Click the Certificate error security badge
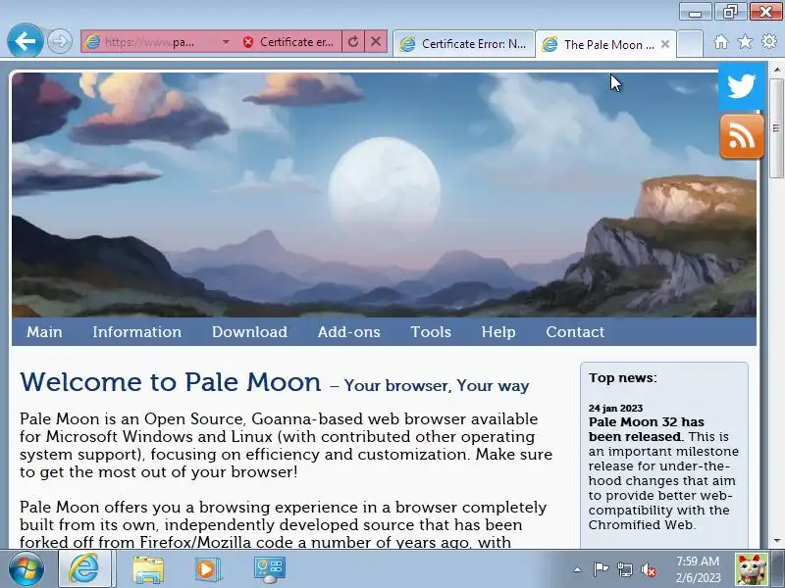 click(288, 42)
